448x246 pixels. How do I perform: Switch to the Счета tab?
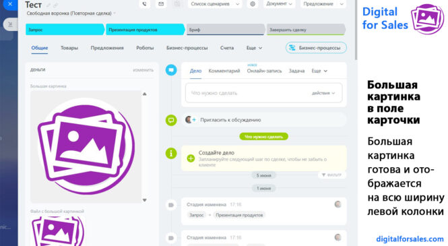(x=227, y=48)
